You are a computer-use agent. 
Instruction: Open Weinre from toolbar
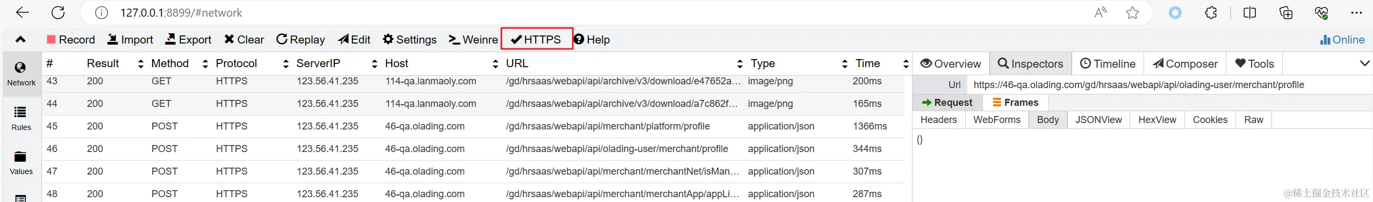(x=473, y=40)
